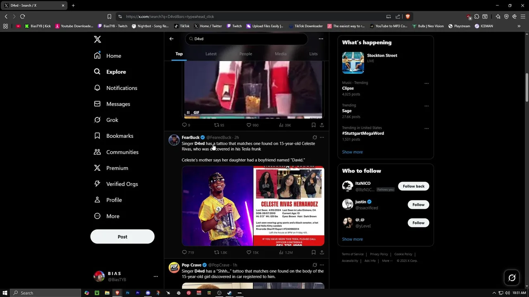View FearBuck post 1.2M views analytics
The height and width of the screenshot is (297, 529).
click(x=286, y=252)
